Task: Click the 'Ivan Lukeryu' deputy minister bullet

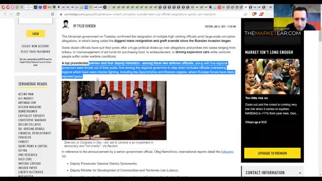Action: pos(124,170)
